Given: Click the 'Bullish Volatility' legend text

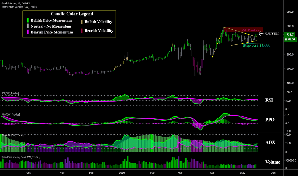Looking at the screenshot, I should 98,22.
